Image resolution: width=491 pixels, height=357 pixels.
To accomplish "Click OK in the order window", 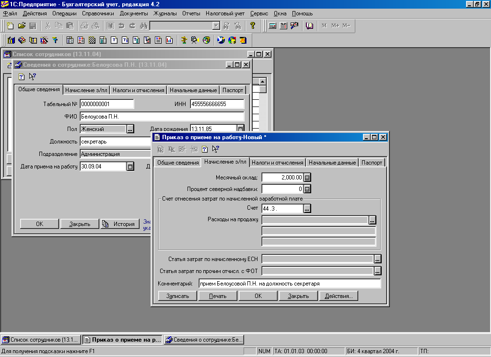I will tap(258, 296).
